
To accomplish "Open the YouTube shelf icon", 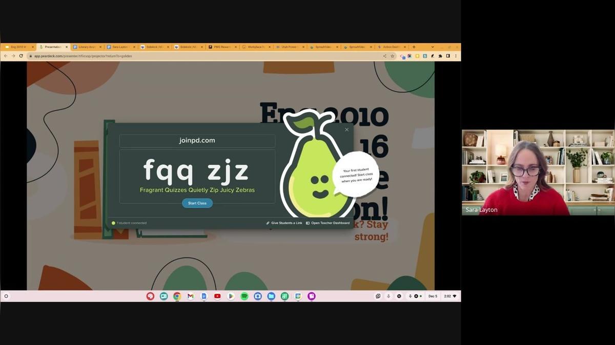I will tap(217, 296).
